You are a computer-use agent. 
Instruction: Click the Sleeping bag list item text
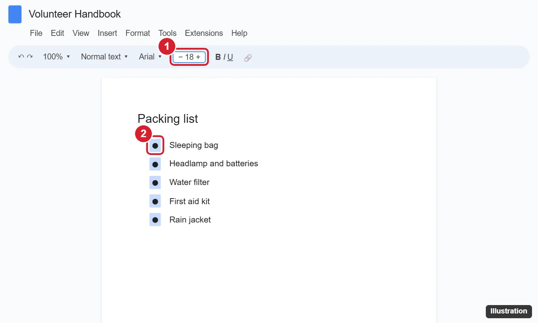click(x=194, y=145)
